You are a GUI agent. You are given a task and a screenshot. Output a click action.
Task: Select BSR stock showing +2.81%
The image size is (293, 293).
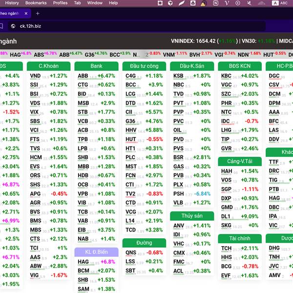point(192,158)
